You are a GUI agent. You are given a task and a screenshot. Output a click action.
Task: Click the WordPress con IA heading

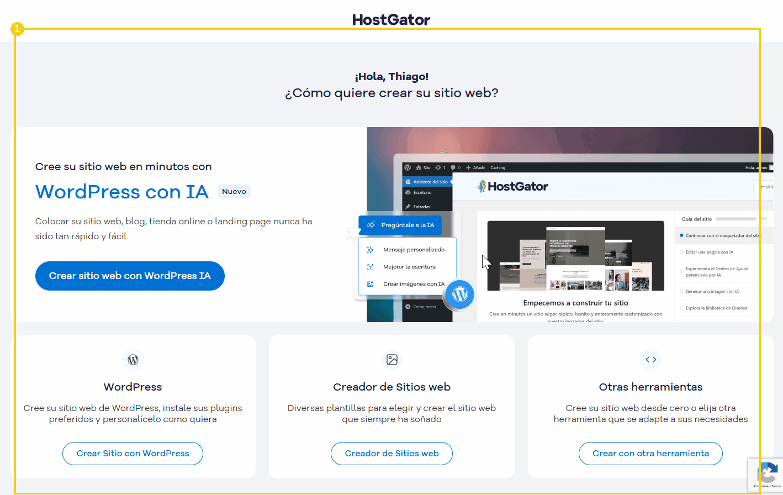[122, 192]
